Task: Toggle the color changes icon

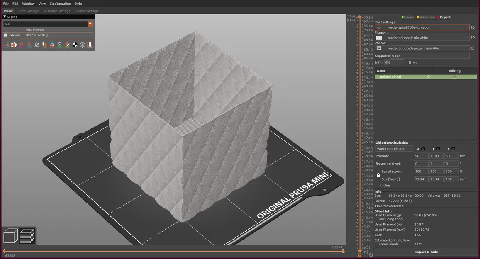Action: 52,44
